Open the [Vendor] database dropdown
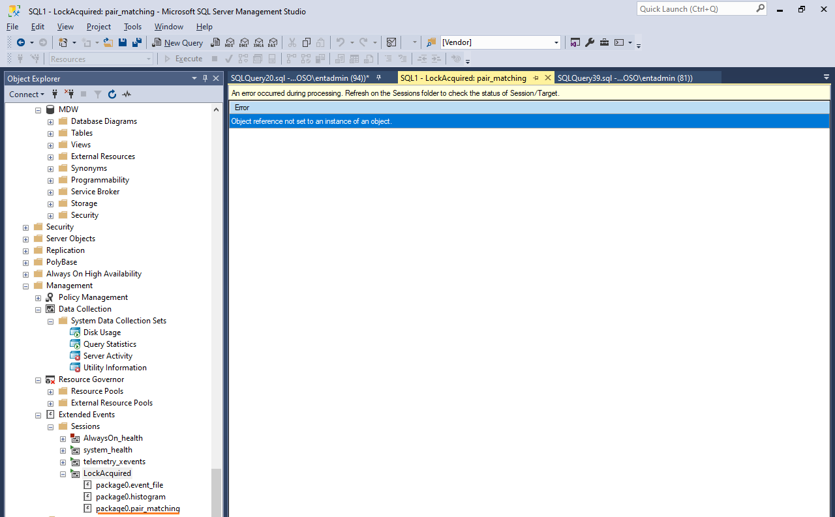This screenshot has height=517, width=835. click(555, 42)
